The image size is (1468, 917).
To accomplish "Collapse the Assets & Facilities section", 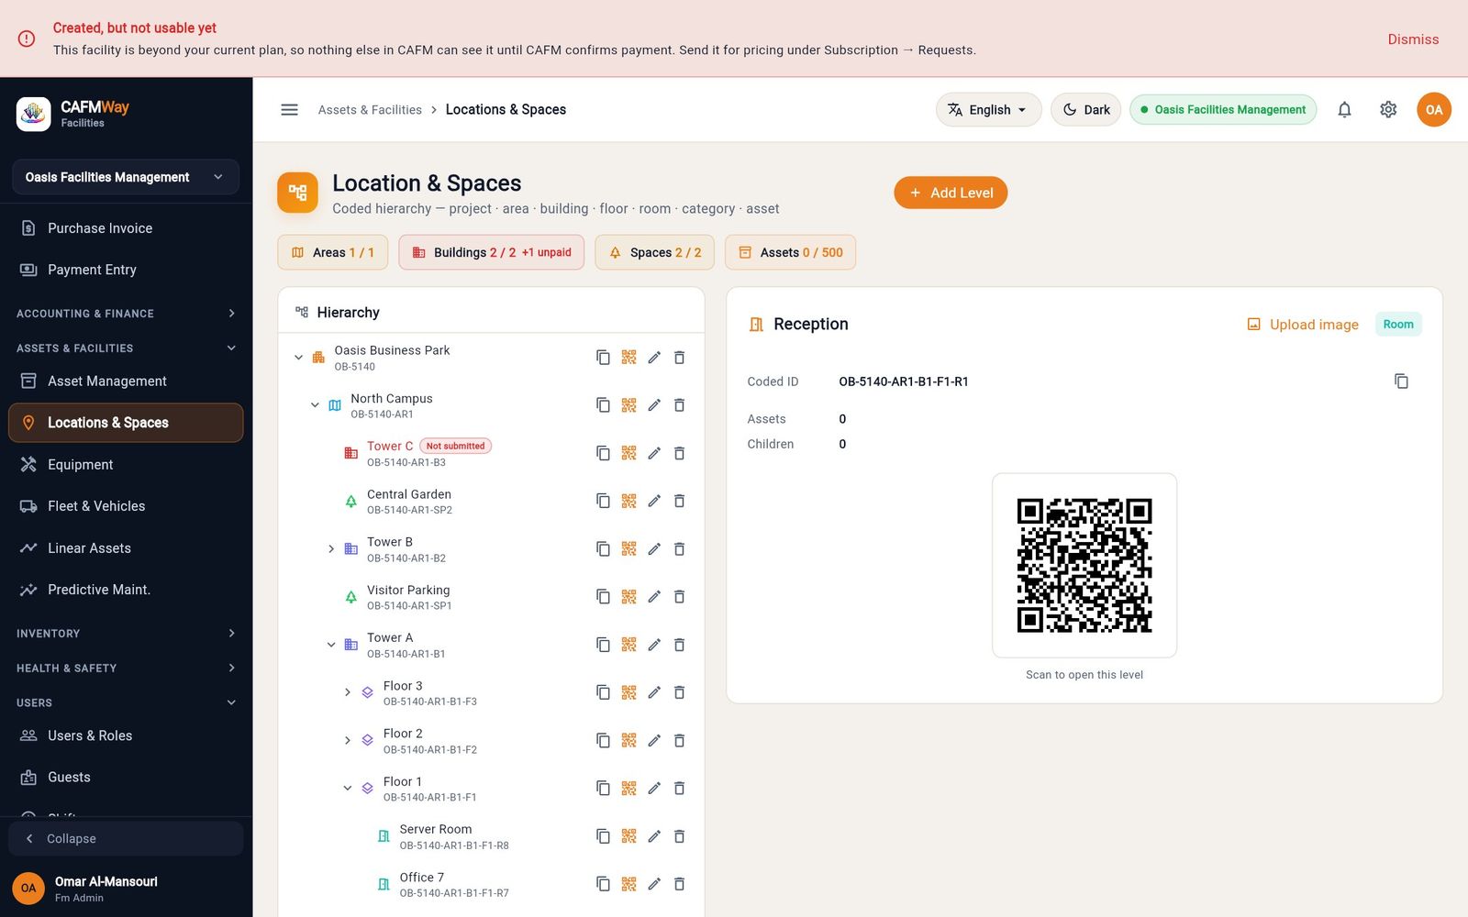I will (126, 348).
